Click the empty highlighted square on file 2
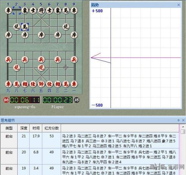186x175 pixels. point(16,11)
